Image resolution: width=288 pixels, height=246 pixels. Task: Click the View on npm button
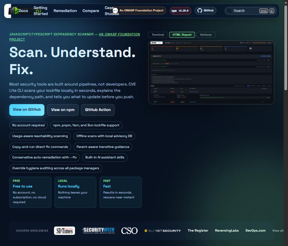pyautogui.click(x=63, y=110)
